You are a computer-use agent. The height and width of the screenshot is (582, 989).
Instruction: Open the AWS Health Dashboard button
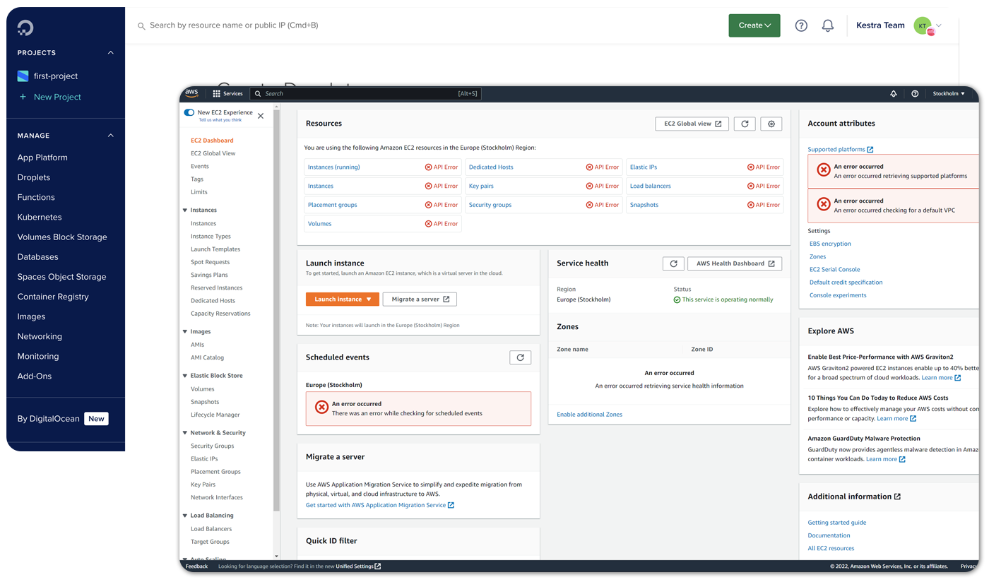[735, 263]
